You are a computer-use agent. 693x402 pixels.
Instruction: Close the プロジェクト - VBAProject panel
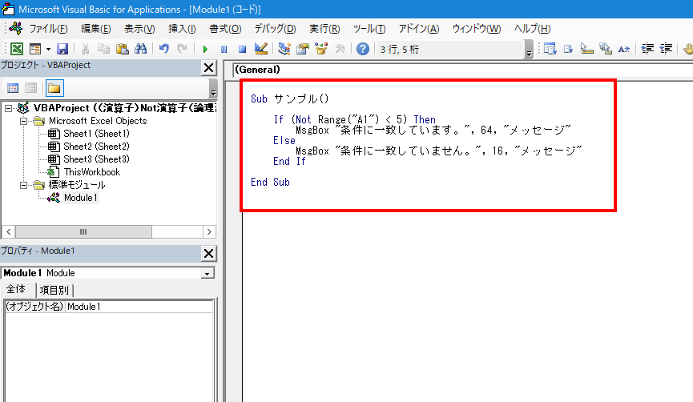pyautogui.click(x=208, y=68)
